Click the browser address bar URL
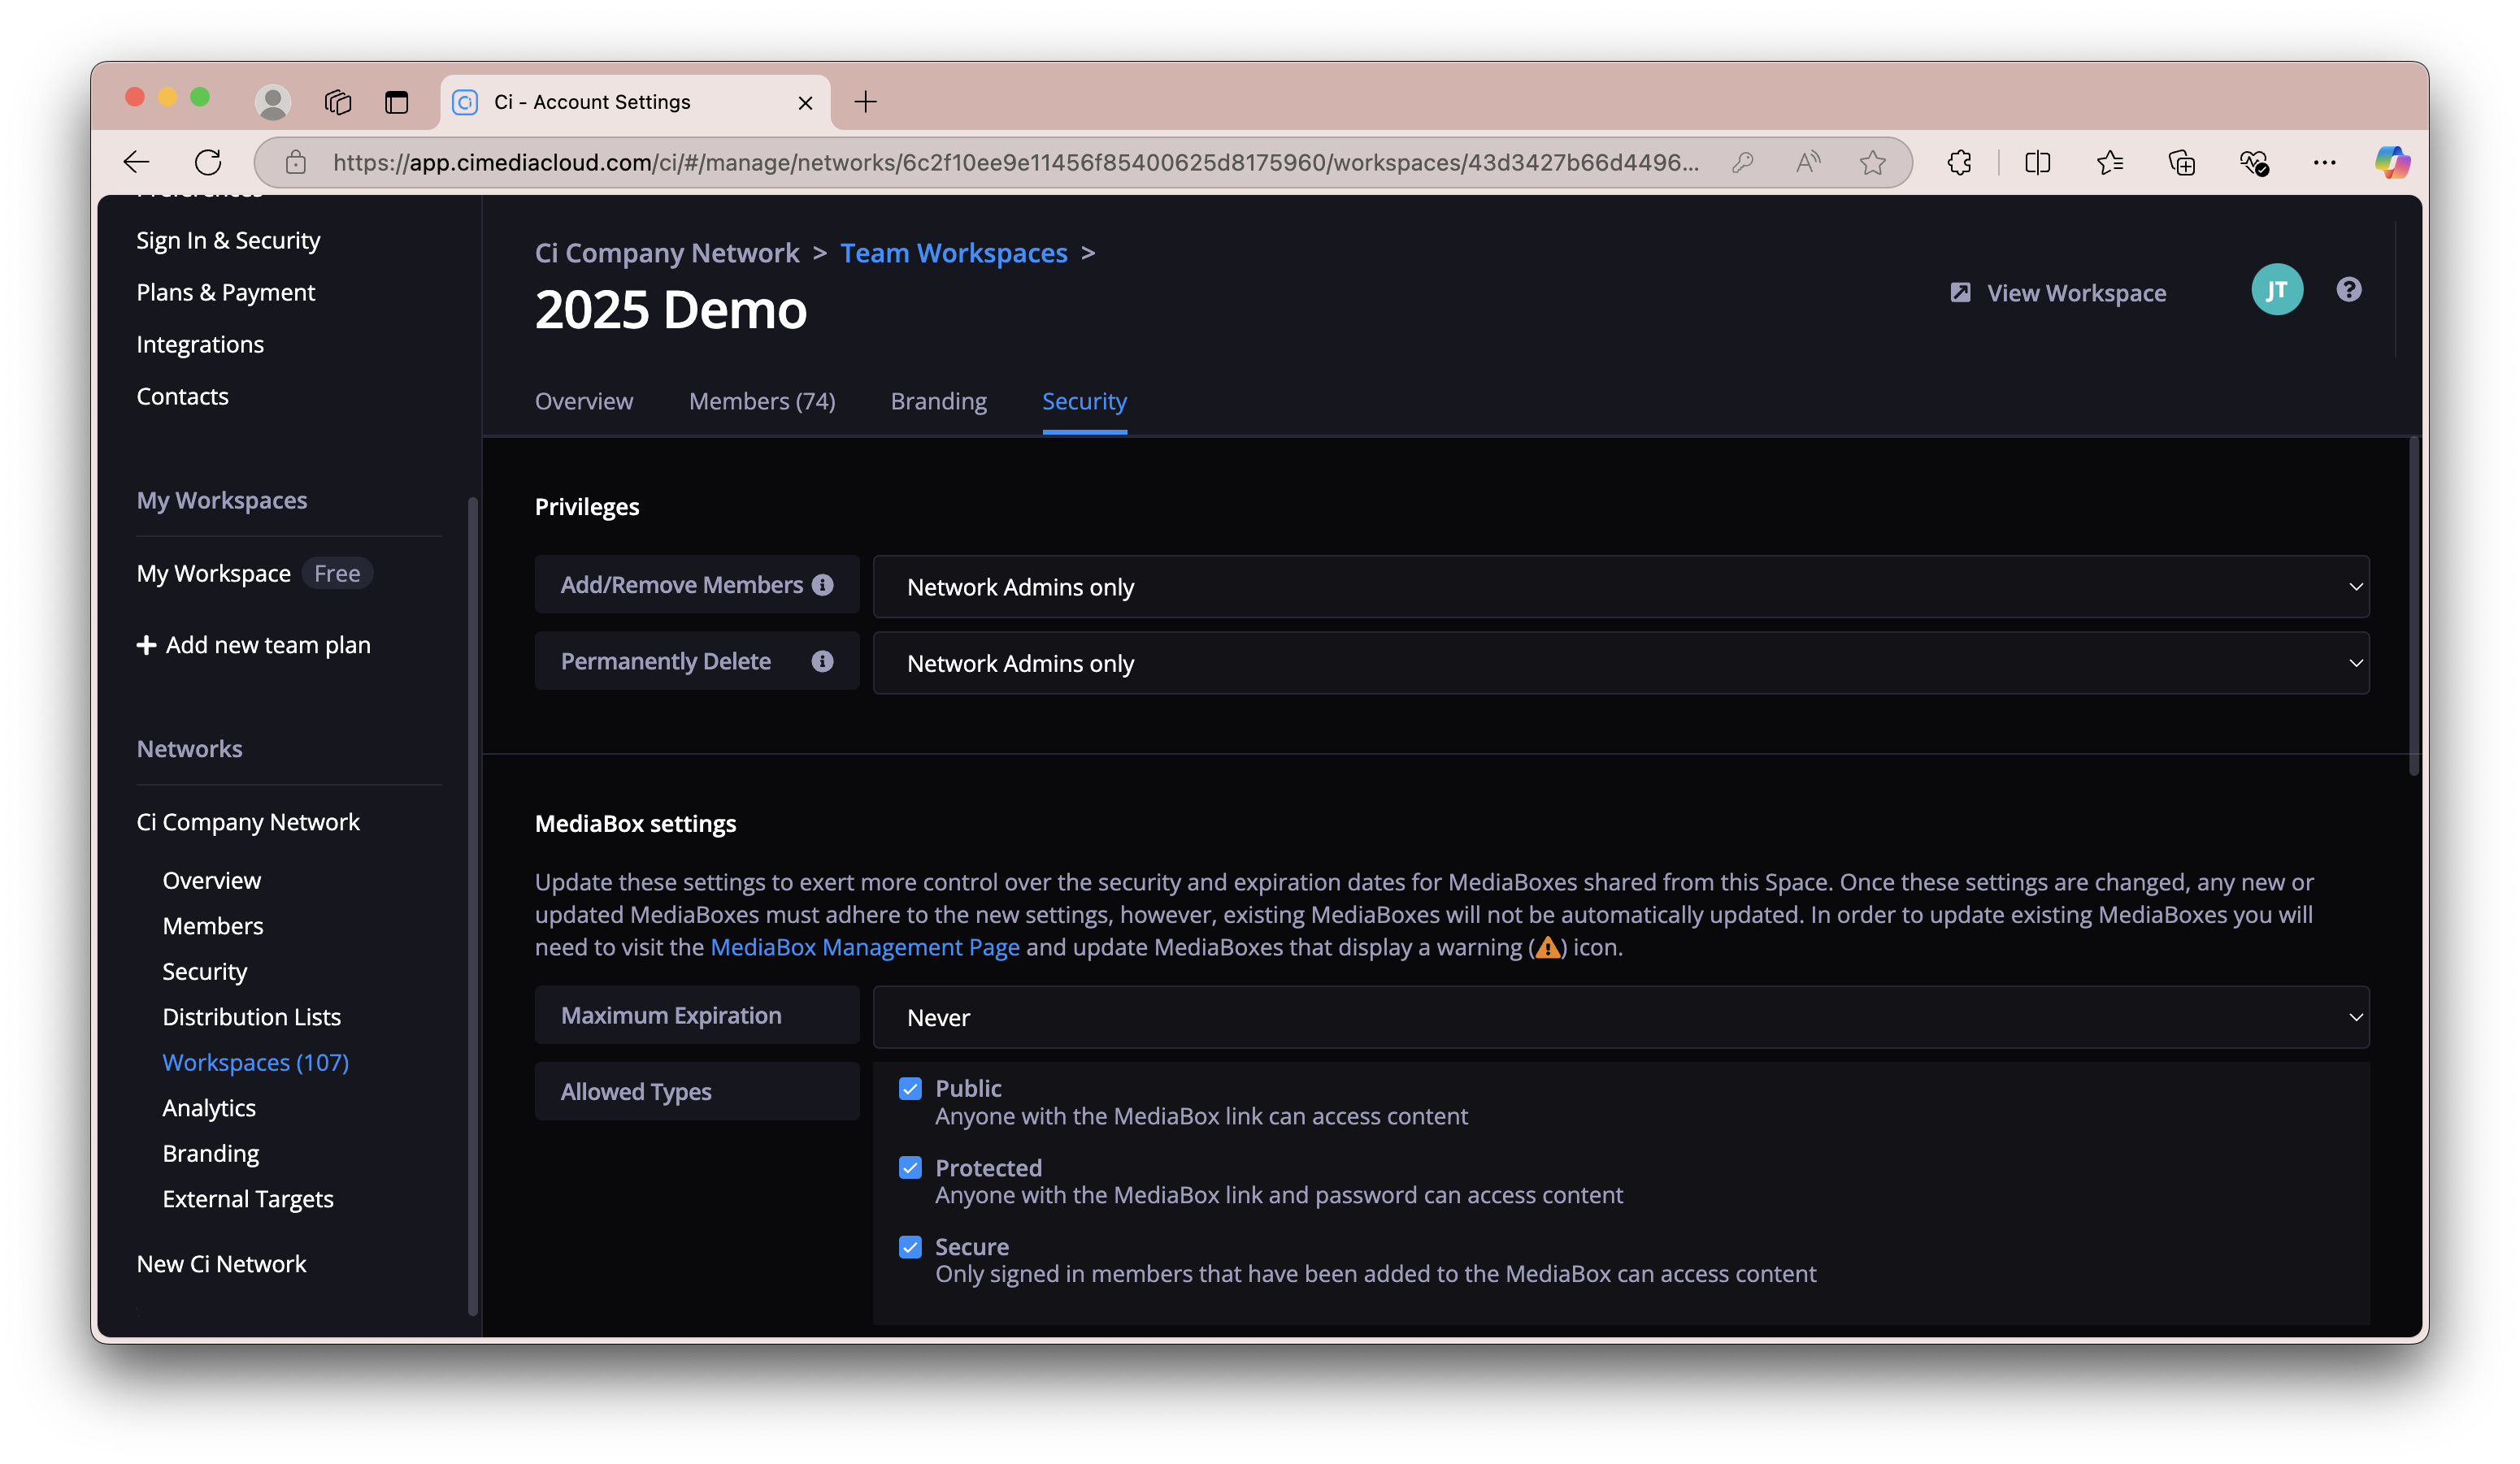This screenshot has height=1464, width=2520. 1016,162
